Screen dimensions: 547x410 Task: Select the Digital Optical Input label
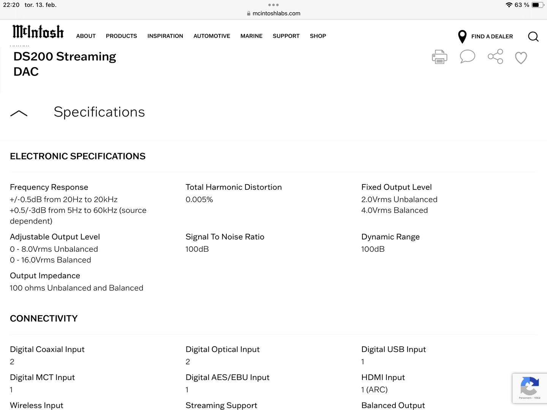point(223,349)
